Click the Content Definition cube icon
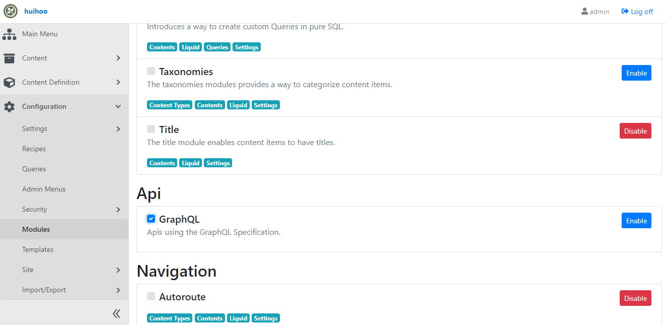The image size is (666, 325). pos(9,83)
